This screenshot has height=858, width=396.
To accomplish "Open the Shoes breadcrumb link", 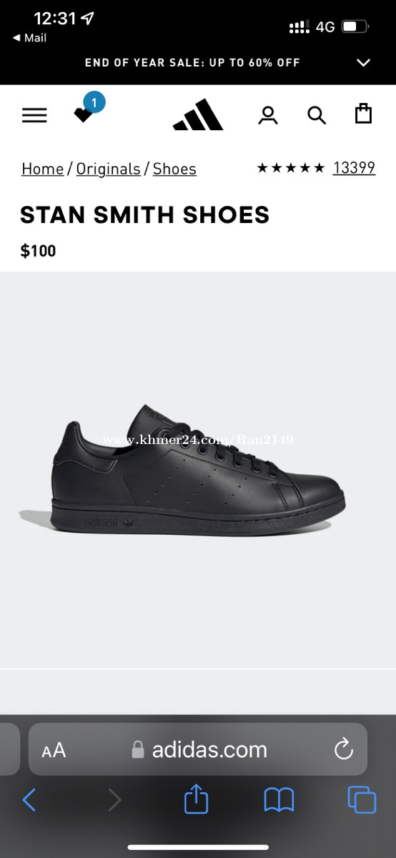I will (x=174, y=169).
